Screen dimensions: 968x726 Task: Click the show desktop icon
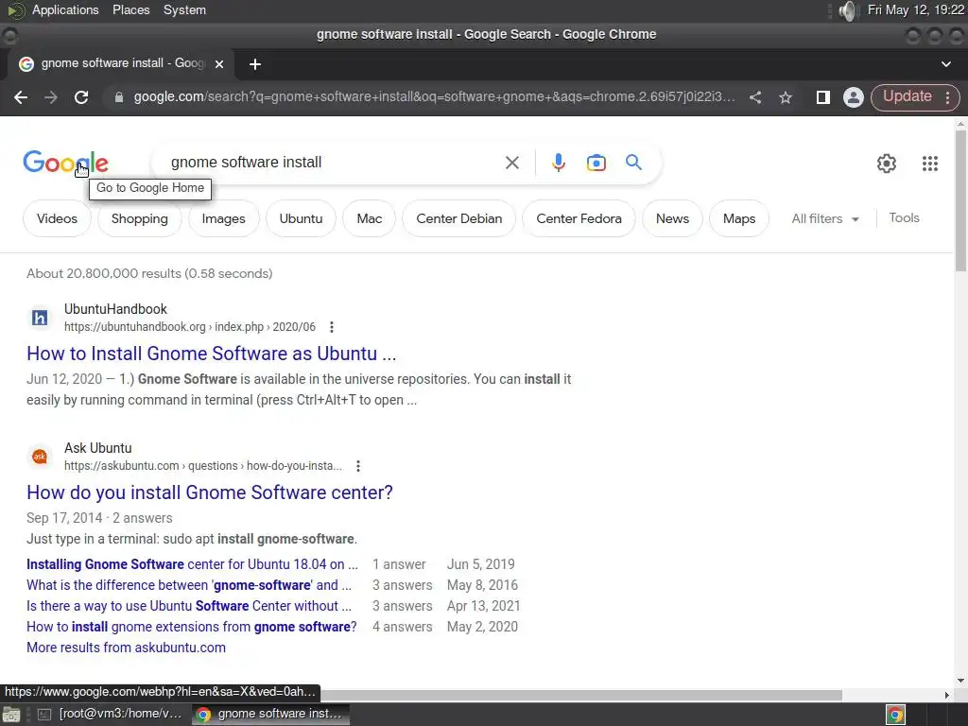(11, 715)
